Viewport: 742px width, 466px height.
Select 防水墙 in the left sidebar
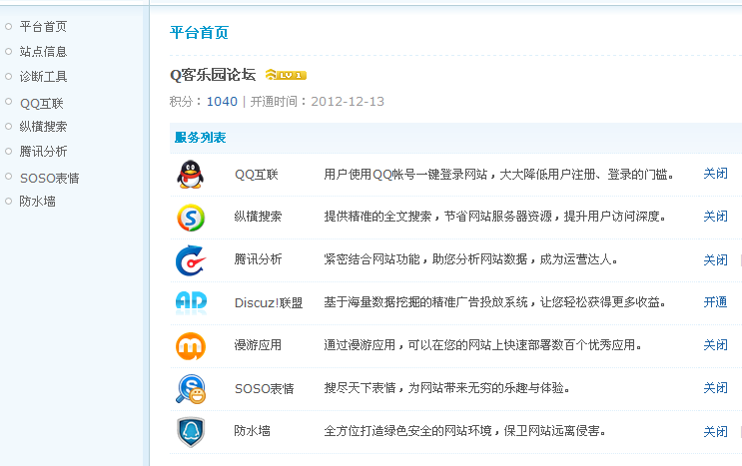[x=37, y=202]
